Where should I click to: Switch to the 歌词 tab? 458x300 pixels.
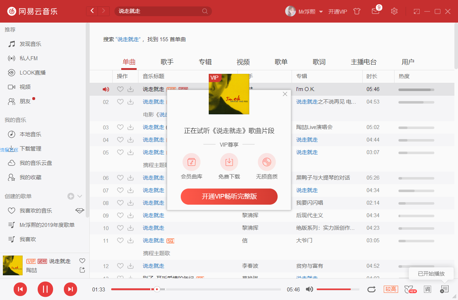(x=319, y=62)
